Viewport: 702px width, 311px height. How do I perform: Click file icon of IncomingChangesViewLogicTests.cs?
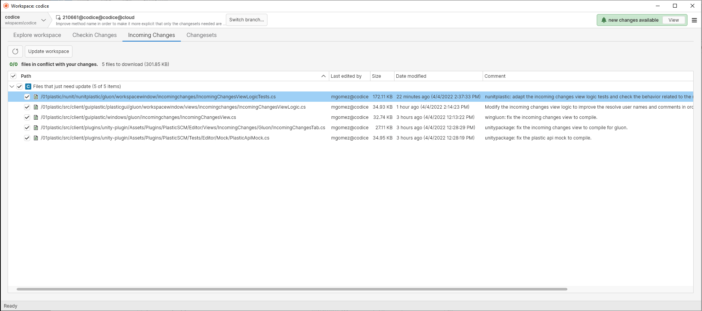pyautogui.click(x=36, y=97)
